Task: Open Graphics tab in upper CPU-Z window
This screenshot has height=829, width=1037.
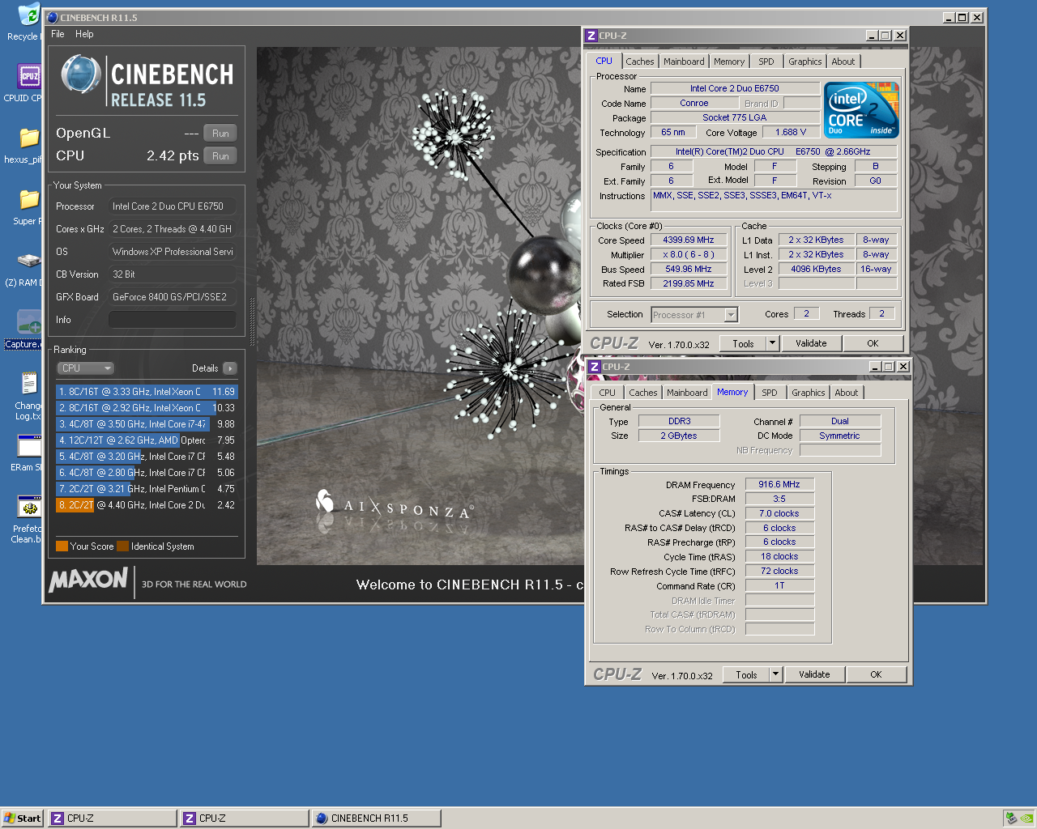Action: click(805, 62)
